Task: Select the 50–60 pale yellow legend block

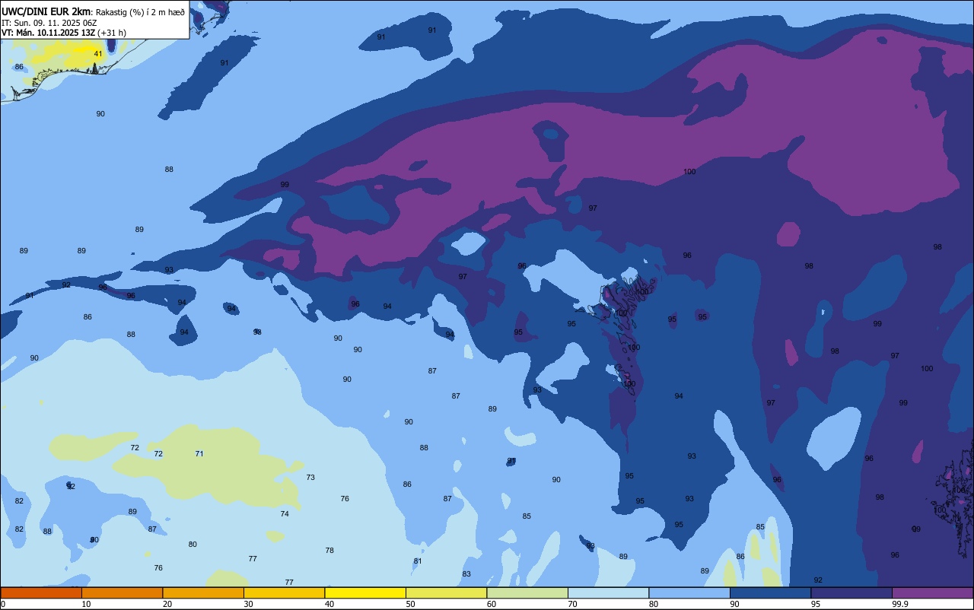Action: [446, 593]
